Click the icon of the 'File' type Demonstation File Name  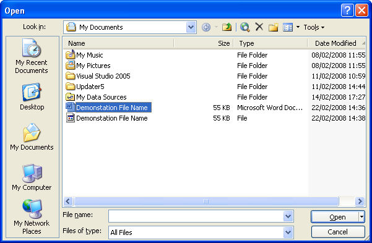coord(70,118)
